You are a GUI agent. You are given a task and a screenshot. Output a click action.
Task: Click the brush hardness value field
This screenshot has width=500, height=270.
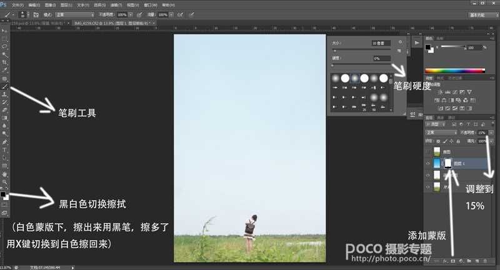pos(382,58)
